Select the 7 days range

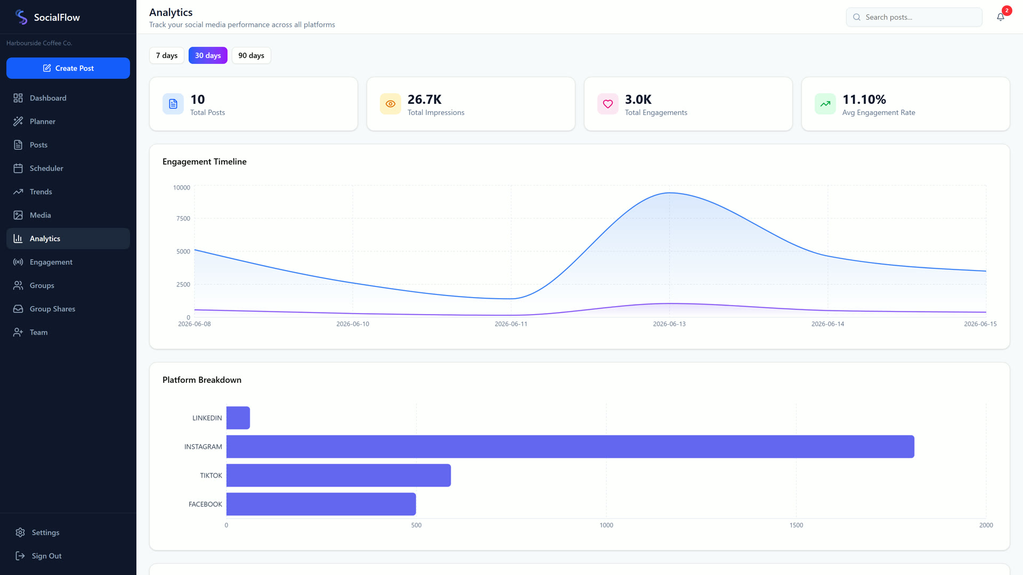click(x=167, y=55)
